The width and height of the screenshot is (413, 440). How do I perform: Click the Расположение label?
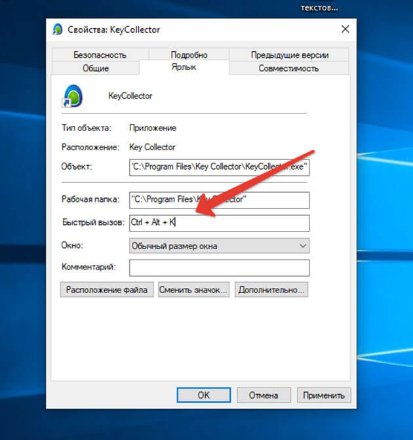pos(90,147)
